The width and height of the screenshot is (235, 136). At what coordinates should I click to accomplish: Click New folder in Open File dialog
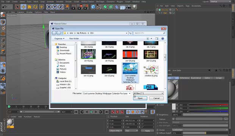point(74,39)
